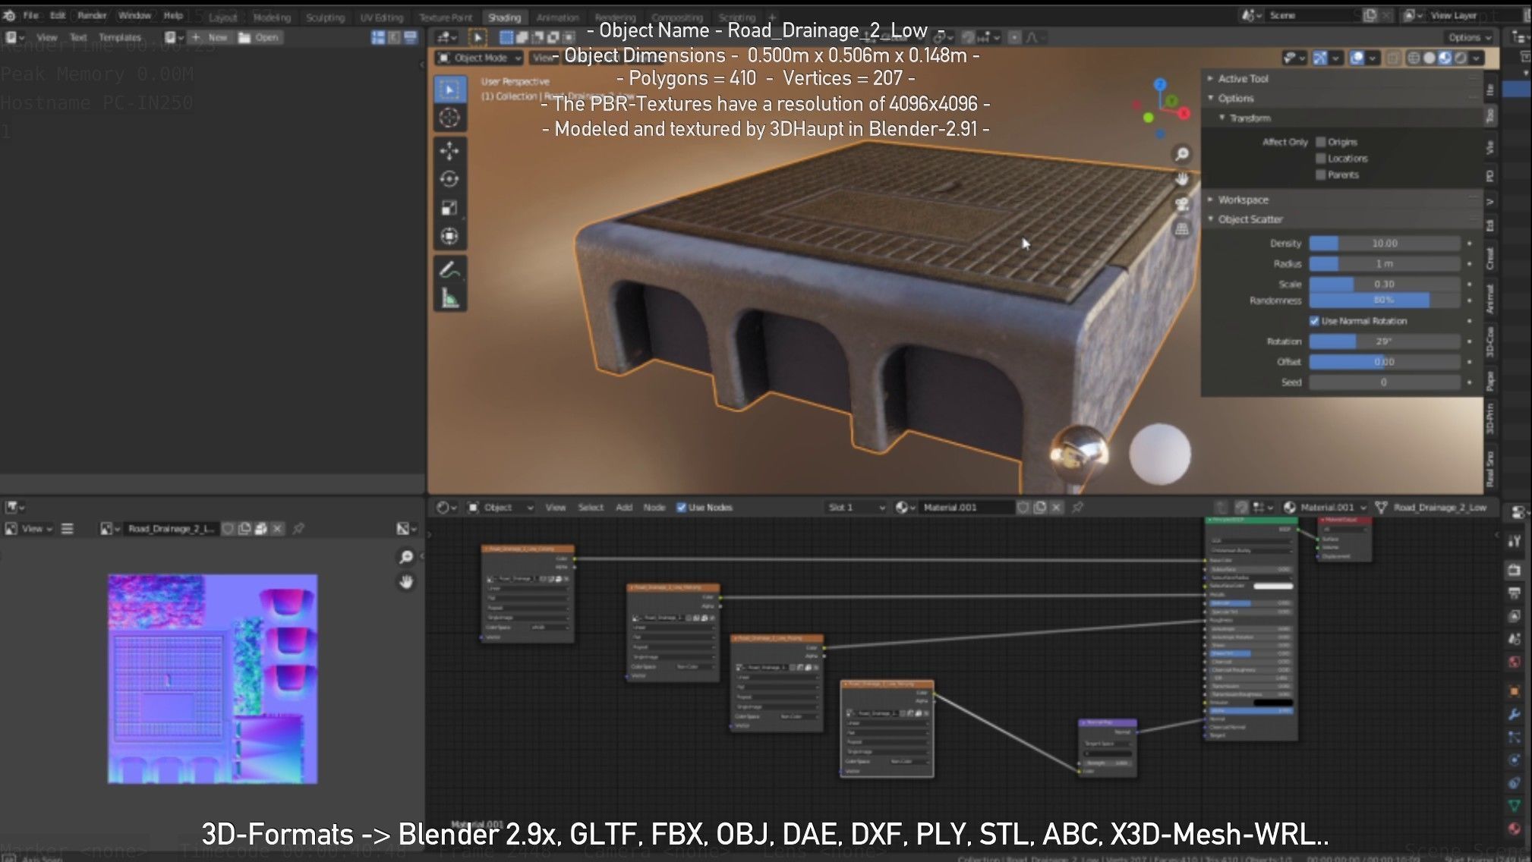Screen dimensions: 1532x862
Task: Duplicate Material.001 with new copy icon
Action: tap(1039, 507)
